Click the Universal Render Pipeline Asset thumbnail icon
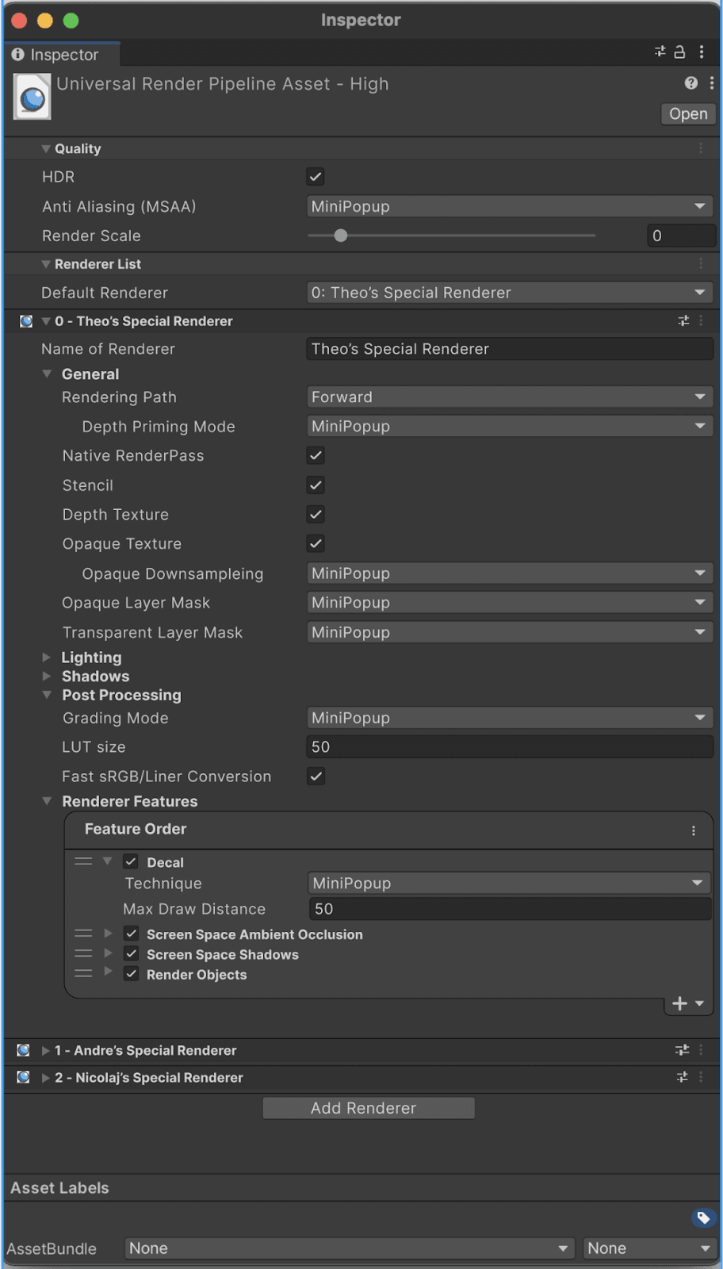The height and width of the screenshot is (1269, 723). 33,97
